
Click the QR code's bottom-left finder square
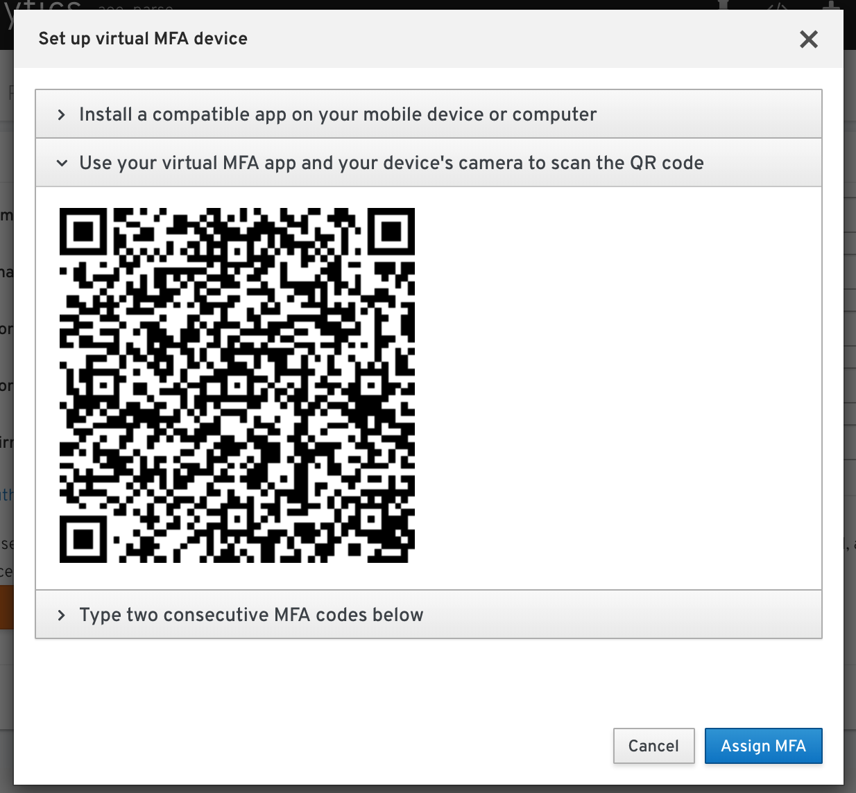(83, 539)
